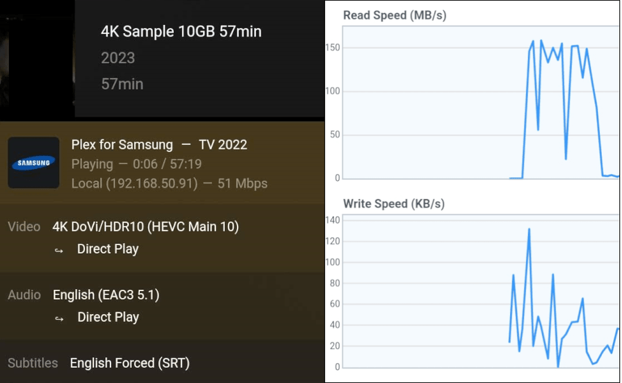Click the Samsung device logo icon
This screenshot has width=622, height=383.
pos(33,163)
